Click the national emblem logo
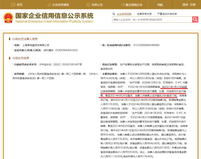Image resolution: width=201 pixels, height=159 pixels. [x=8, y=18]
